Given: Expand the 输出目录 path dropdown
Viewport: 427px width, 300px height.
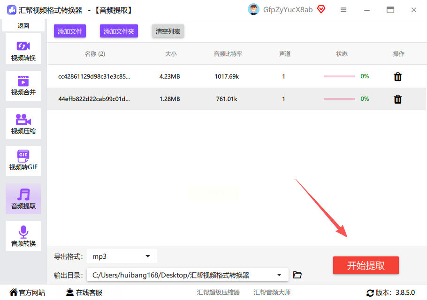Looking at the screenshot, I should tap(187, 275).
